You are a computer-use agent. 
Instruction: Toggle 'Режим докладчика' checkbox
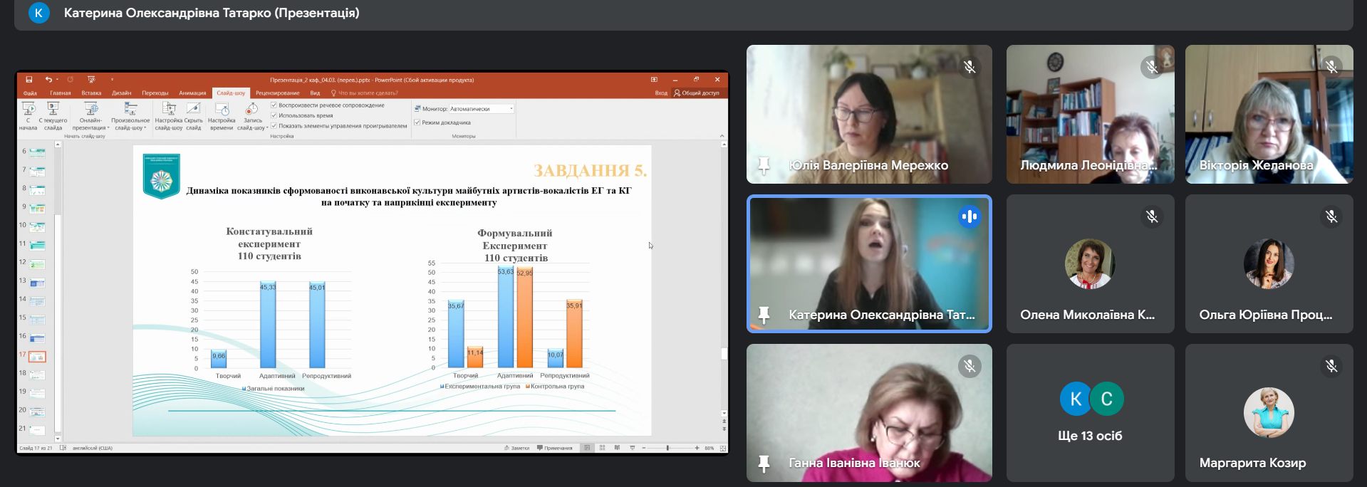[417, 122]
